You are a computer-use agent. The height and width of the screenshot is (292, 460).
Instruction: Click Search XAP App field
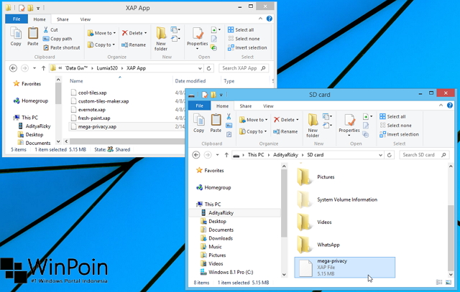[244, 68]
